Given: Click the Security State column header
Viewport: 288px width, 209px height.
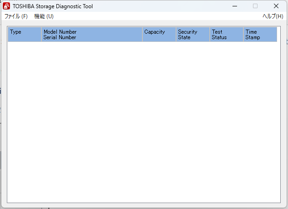Looking at the screenshot, I should (192, 35).
